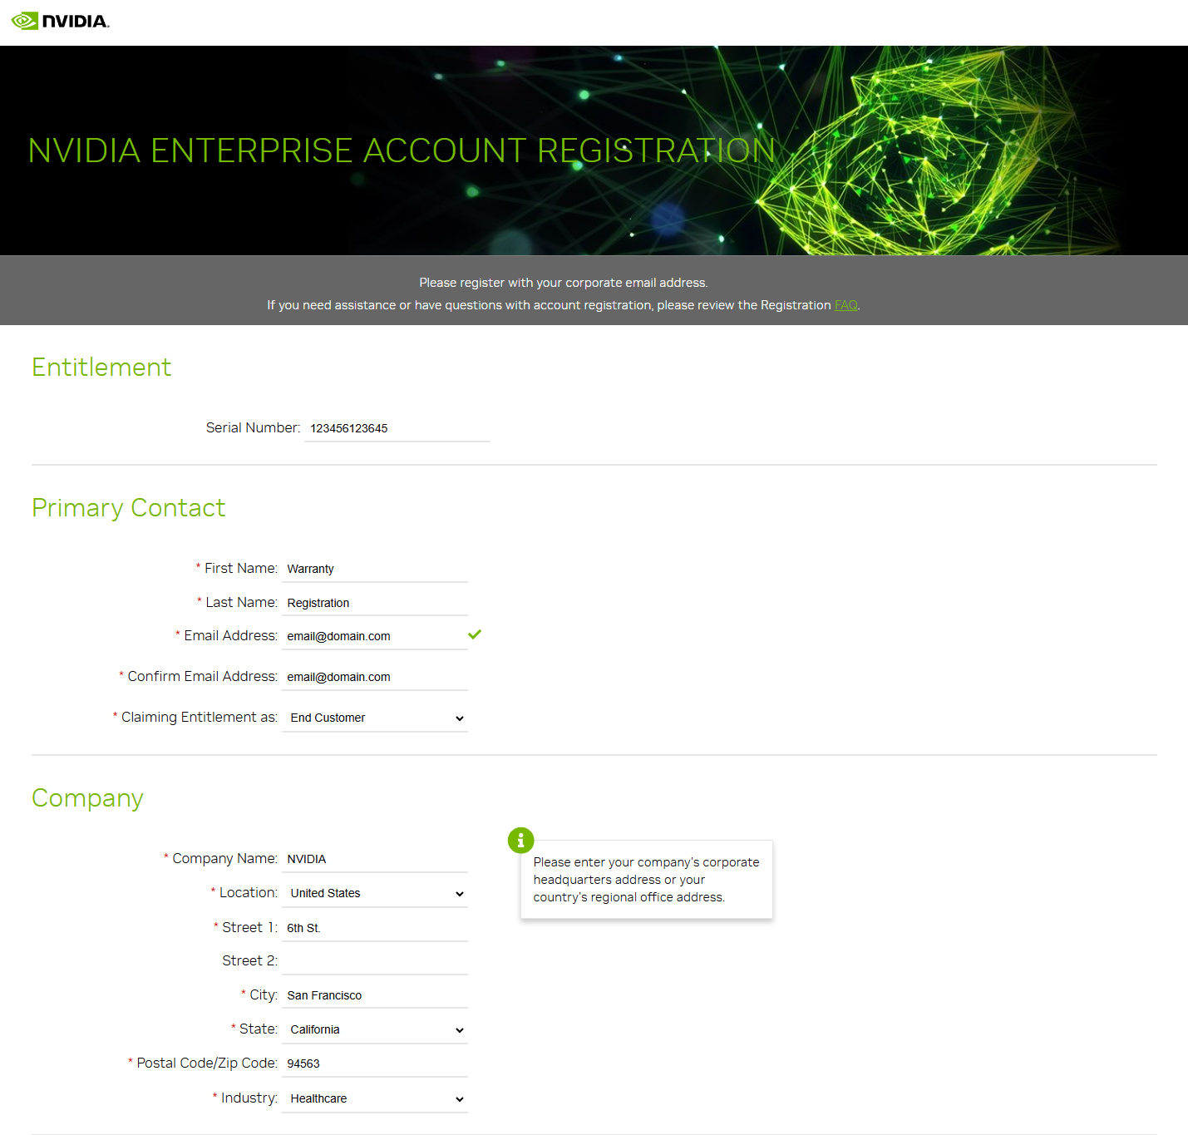Expand the Industry dropdown showing Healthcare
Screen dimensions: 1188x1135
point(375,1098)
